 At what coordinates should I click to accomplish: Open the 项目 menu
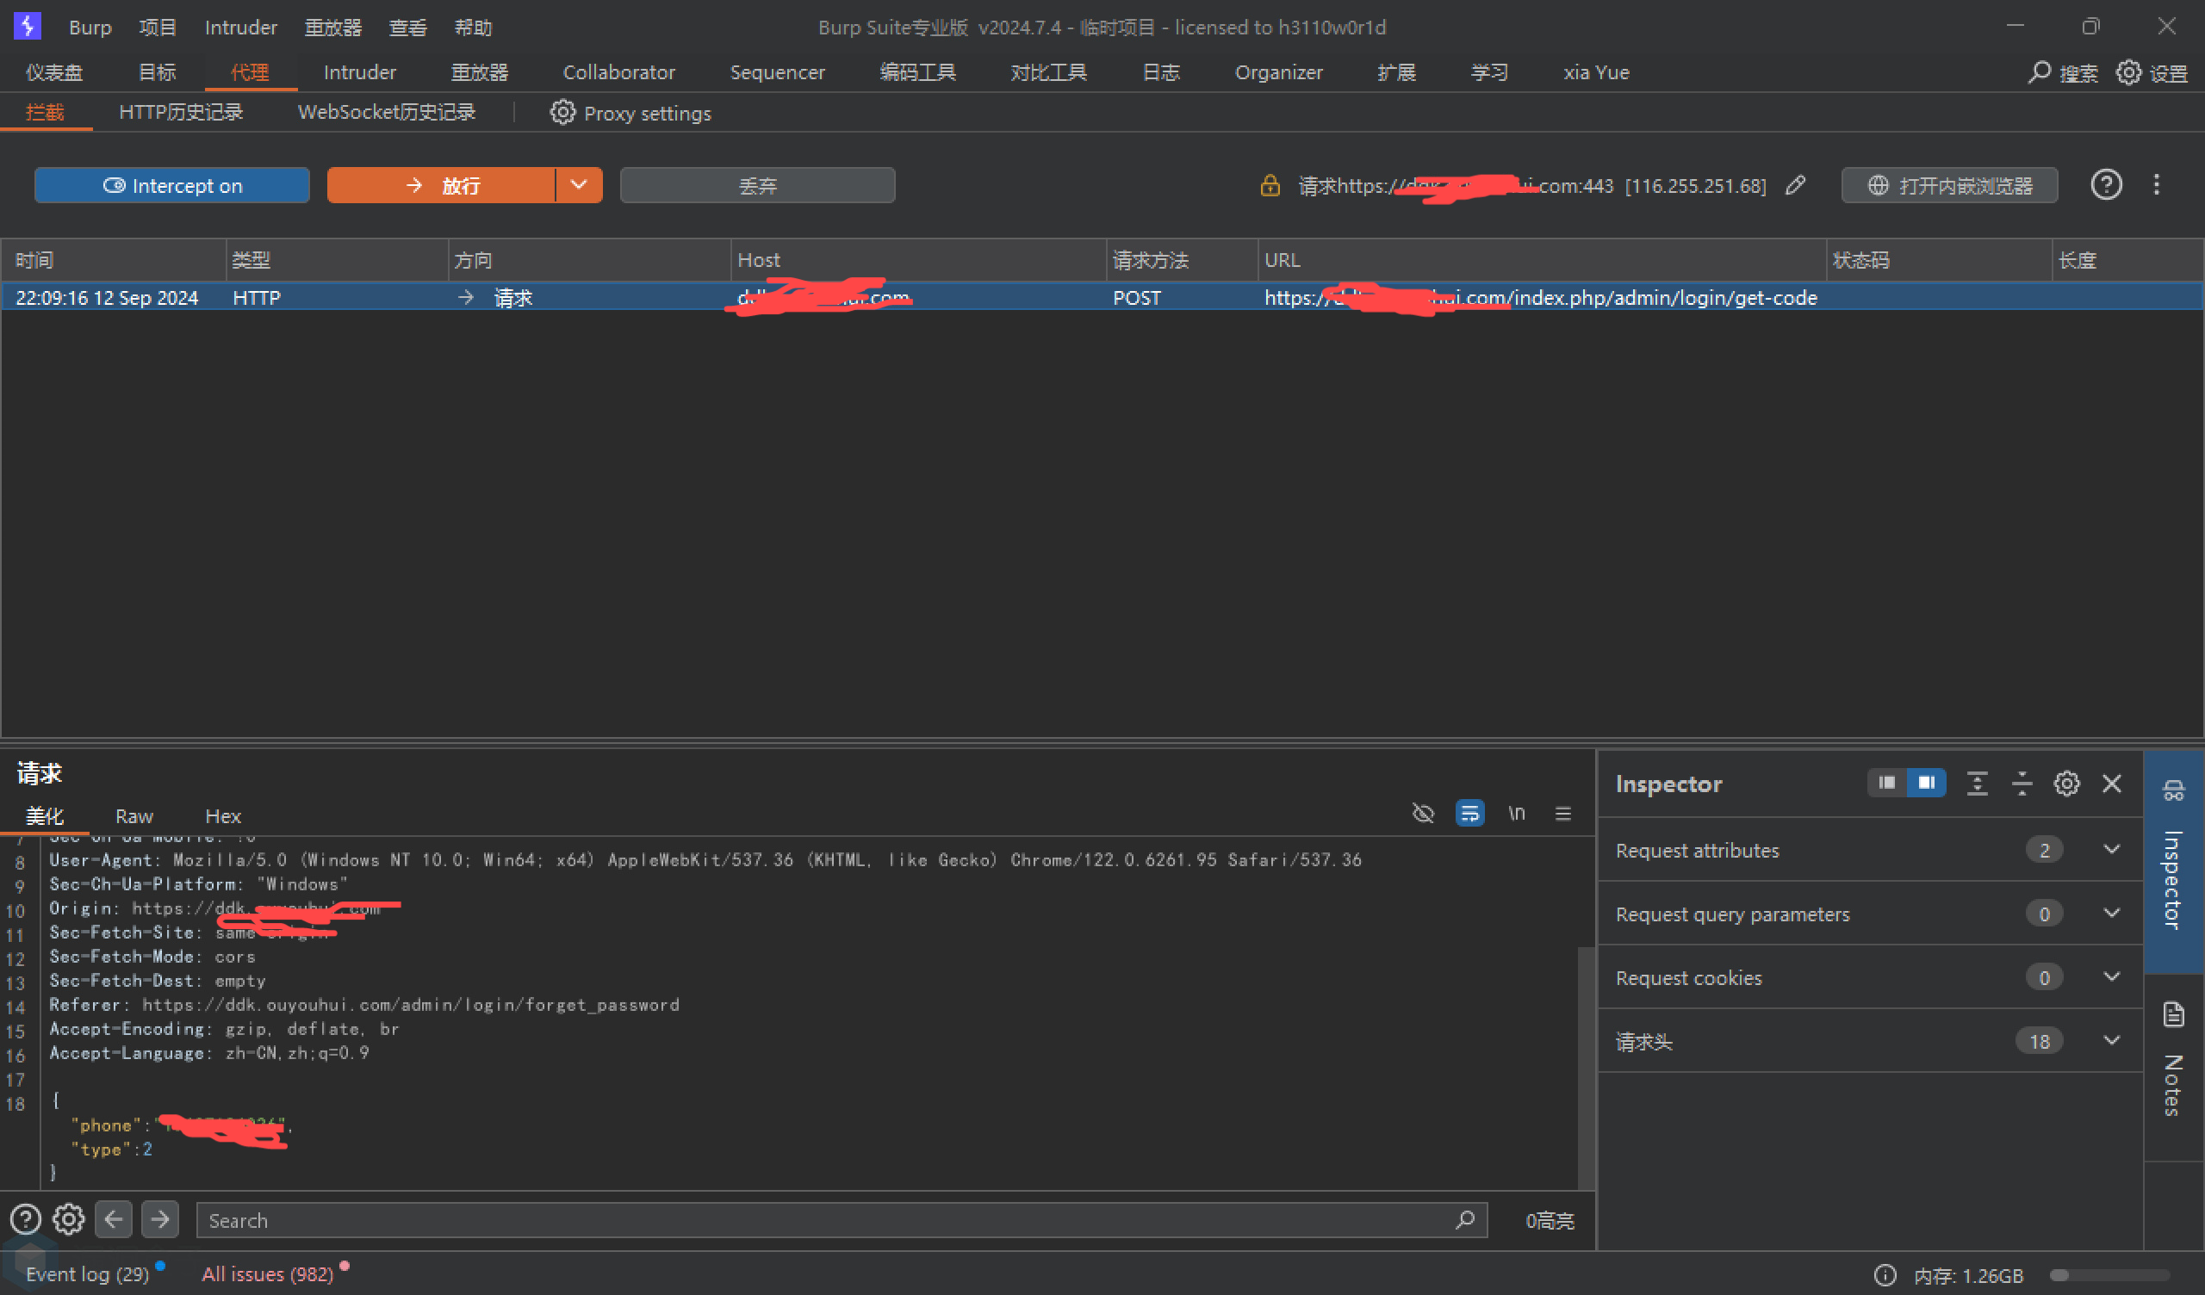point(158,28)
